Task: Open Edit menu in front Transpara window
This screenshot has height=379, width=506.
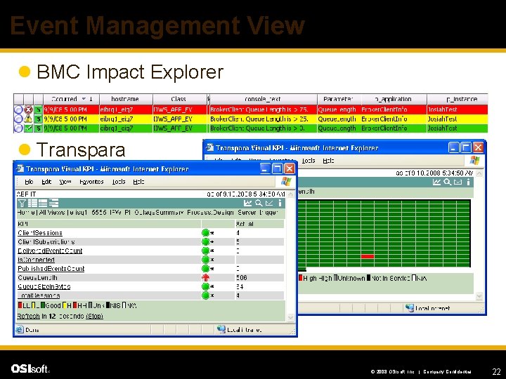Action: 46,182
